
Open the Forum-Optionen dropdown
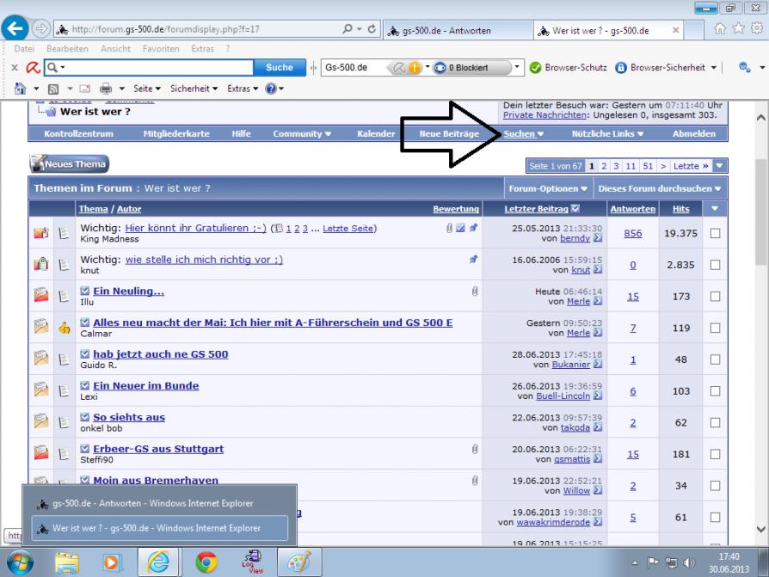[547, 188]
